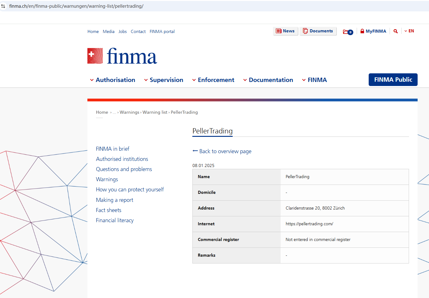Open the News button
The image size is (429, 298).
click(x=285, y=31)
